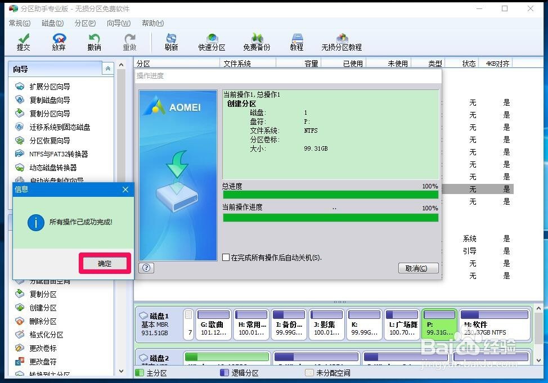
Task: Collapse the 向导 panel with the chevron
Action: click(108, 69)
